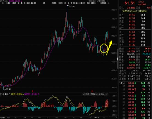This screenshot has height=119, width=152.
Task: Click the 换指标 switch indicator button
Action: tap(102, 94)
